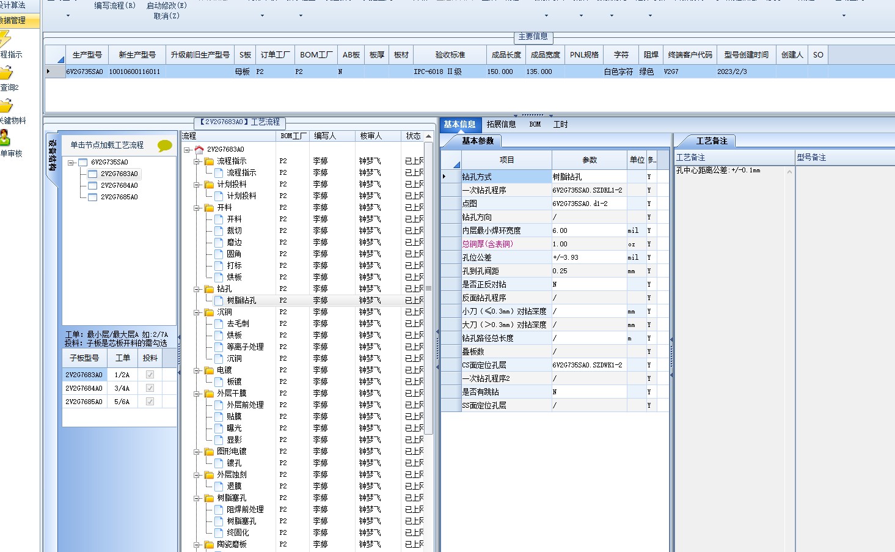Open the 工时 tab
Image resolution: width=895 pixels, height=552 pixels.
[560, 124]
